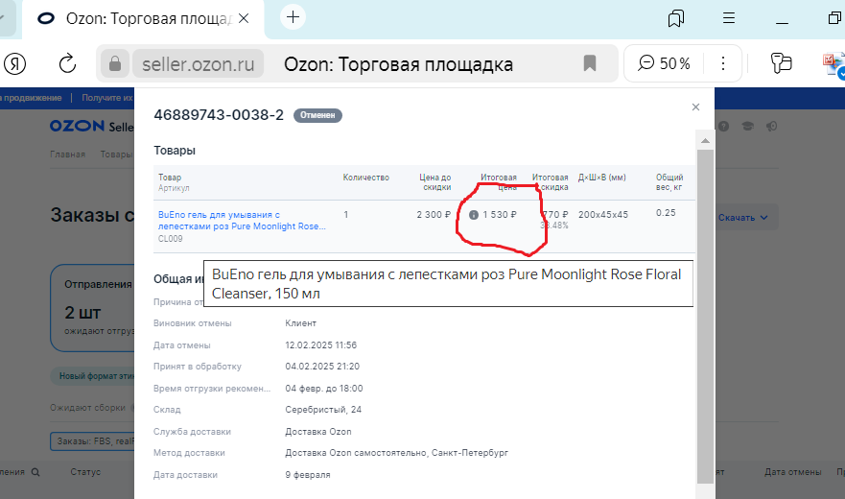Select the warehouse Серебристый, 24
The width and height of the screenshot is (845, 499).
[x=323, y=410]
